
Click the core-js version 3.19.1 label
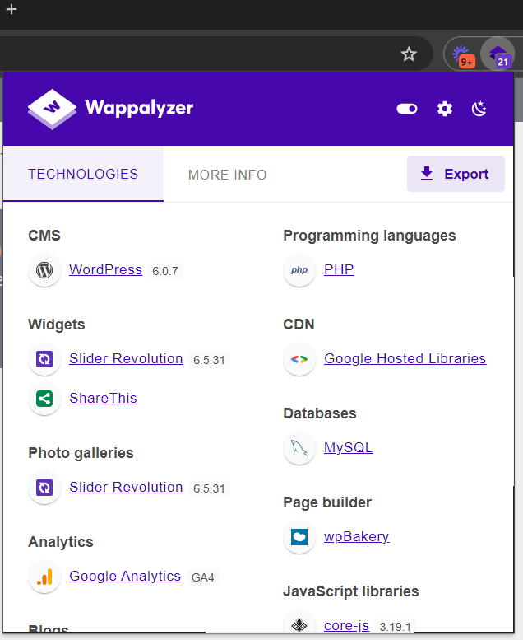click(395, 627)
